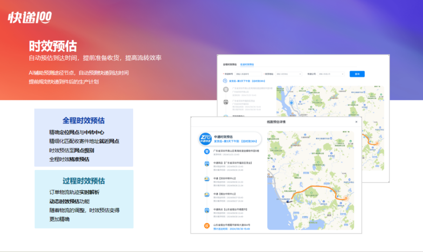Viewport: 423px width, 252px height.
Task: Click the blue 查询 button
Action: click(x=357, y=74)
